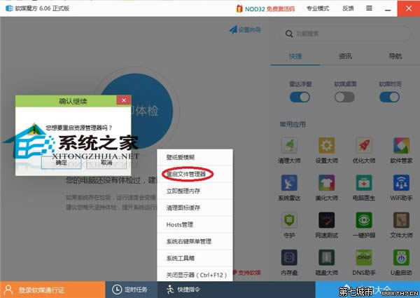
Task: Launch the 一键护眼 eye icon
Action: pyautogui.click(x=363, y=220)
